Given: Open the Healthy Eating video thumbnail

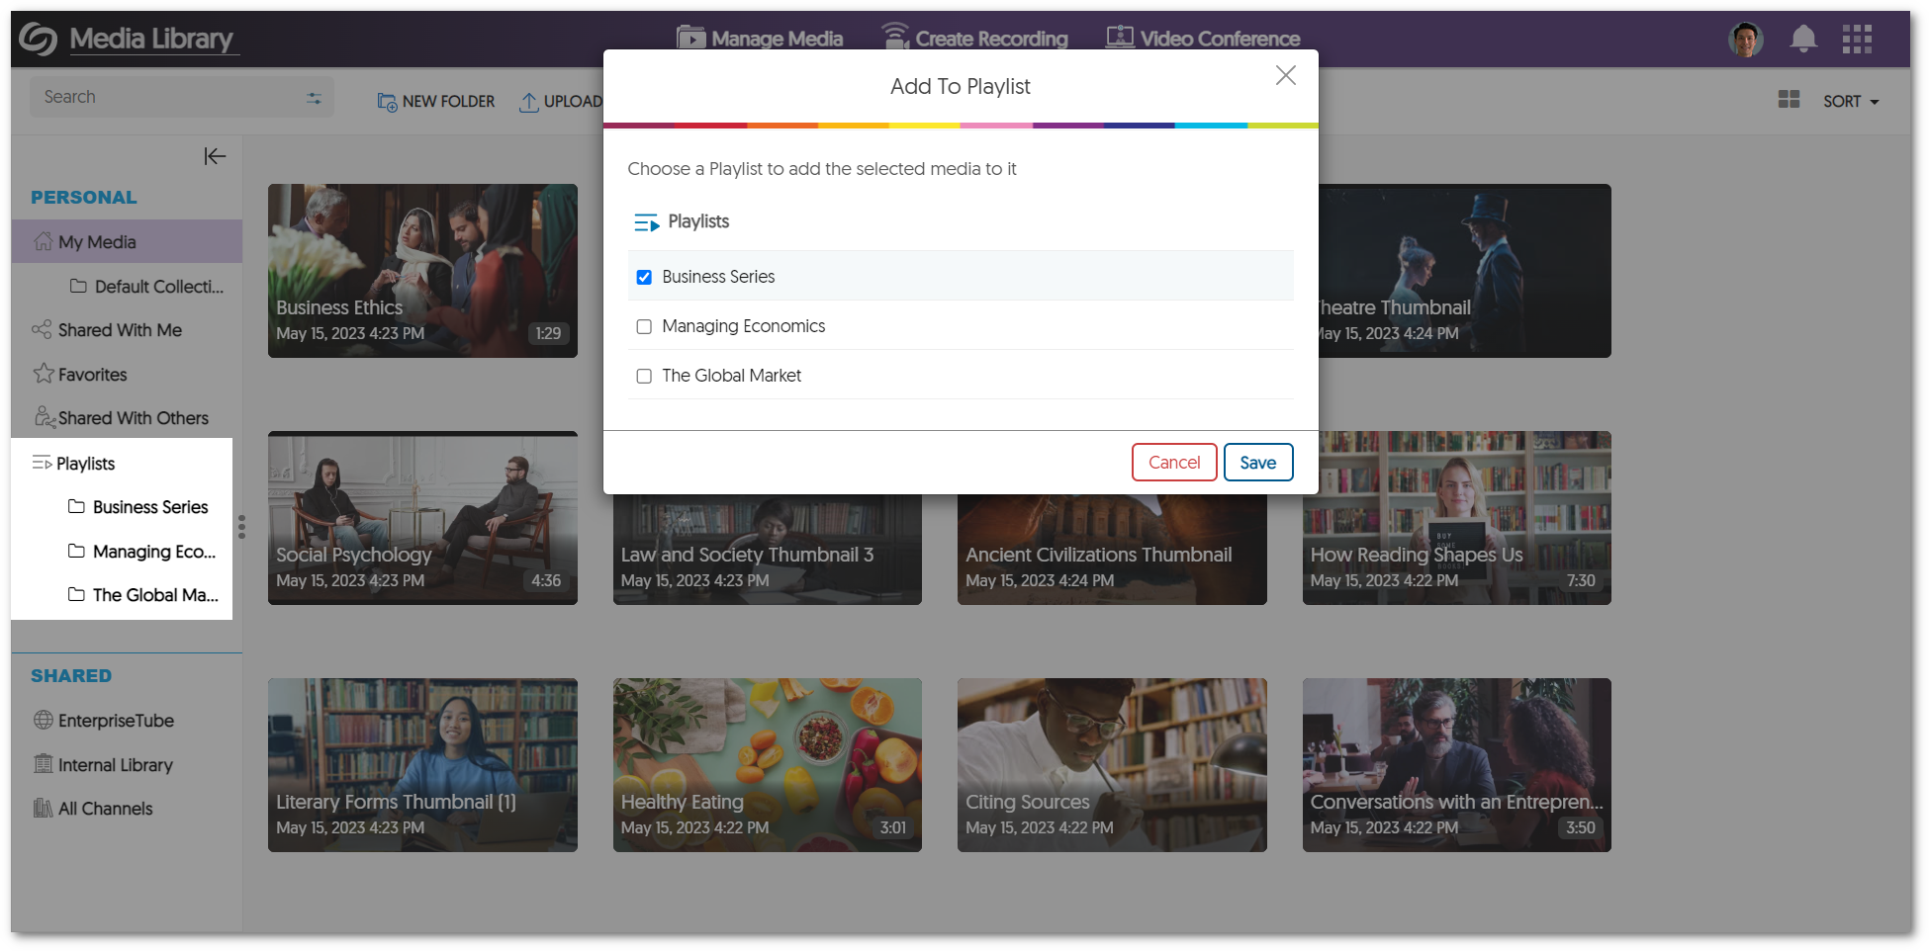Looking at the screenshot, I should pos(767,764).
